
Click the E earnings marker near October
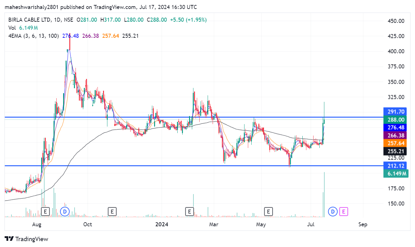[112, 212]
